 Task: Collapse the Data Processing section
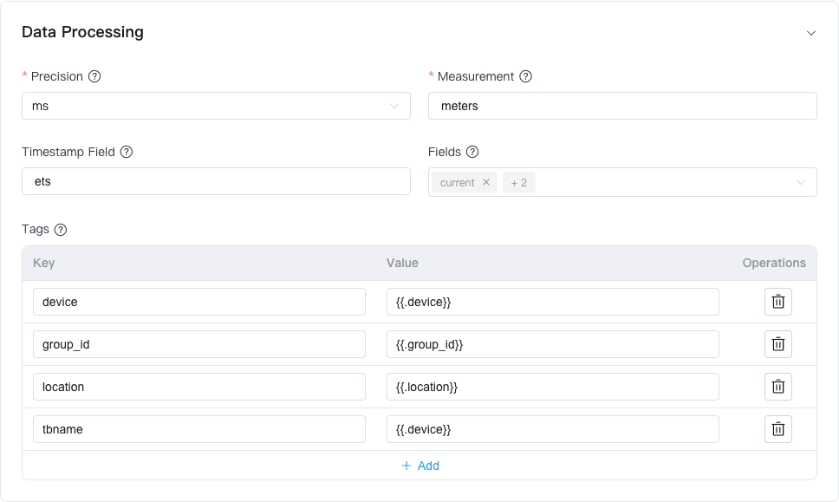pyautogui.click(x=811, y=33)
